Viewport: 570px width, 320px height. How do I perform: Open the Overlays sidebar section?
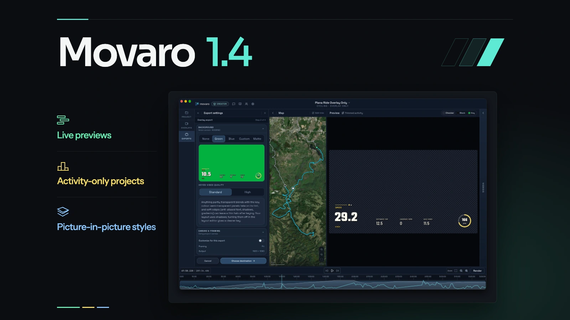(186, 125)
